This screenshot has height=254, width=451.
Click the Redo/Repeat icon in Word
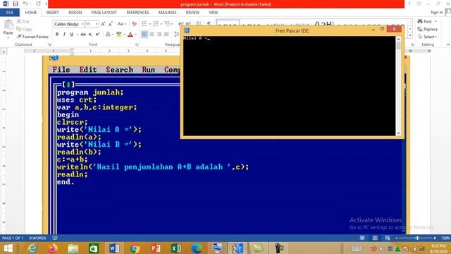pyautogui.click(x=38, y=4)
